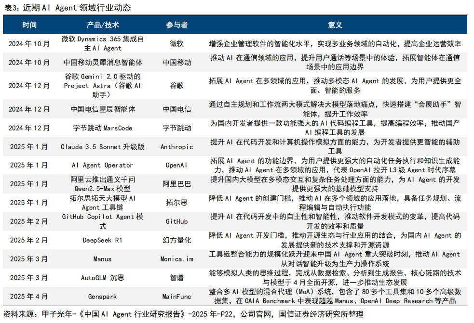The width and height of the screenshot is (474, 323).
Task: Click the AutoGLM 沉思 cell
Action: [103, 278]
